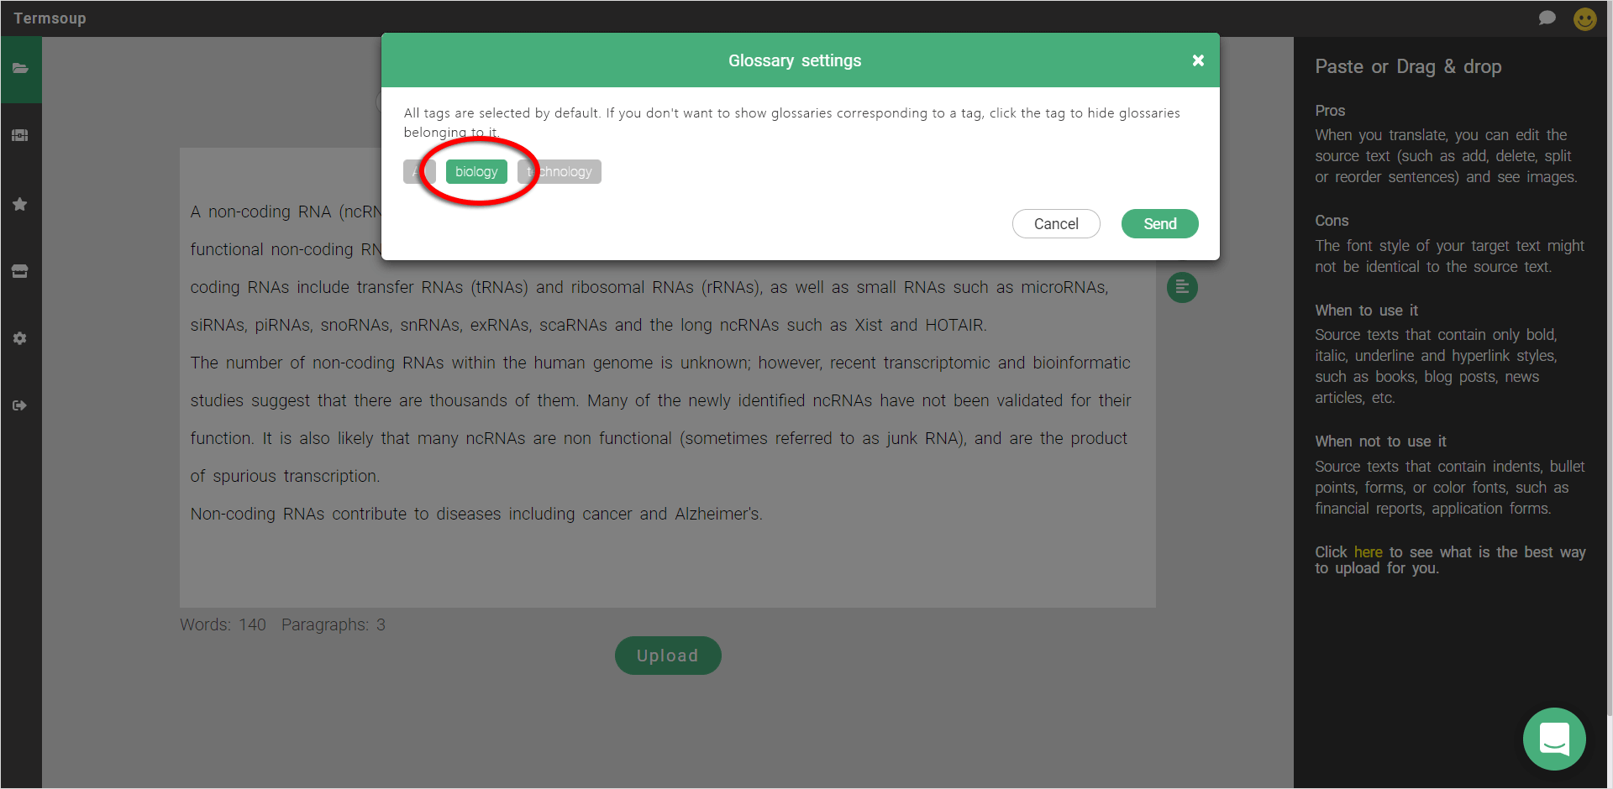Close the Glossary settings dialog with the X
This screenshot has width=1613, height=789.
1198,60
